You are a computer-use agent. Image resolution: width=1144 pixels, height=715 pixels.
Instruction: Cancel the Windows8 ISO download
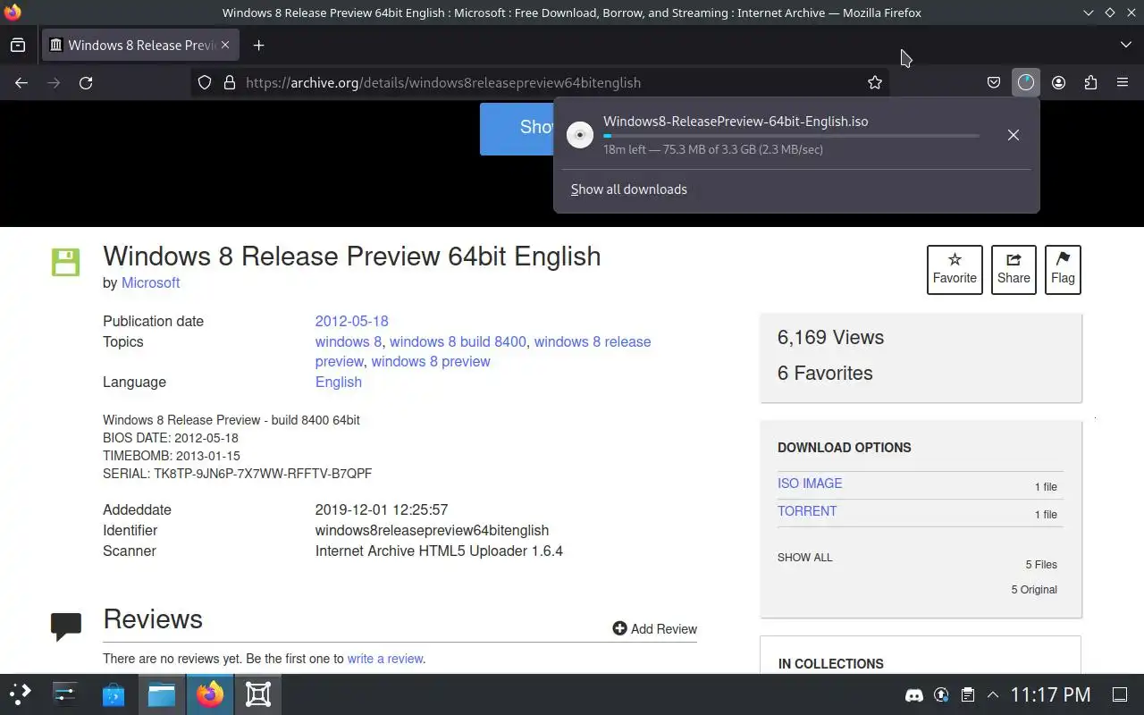tap(1013, 135)
